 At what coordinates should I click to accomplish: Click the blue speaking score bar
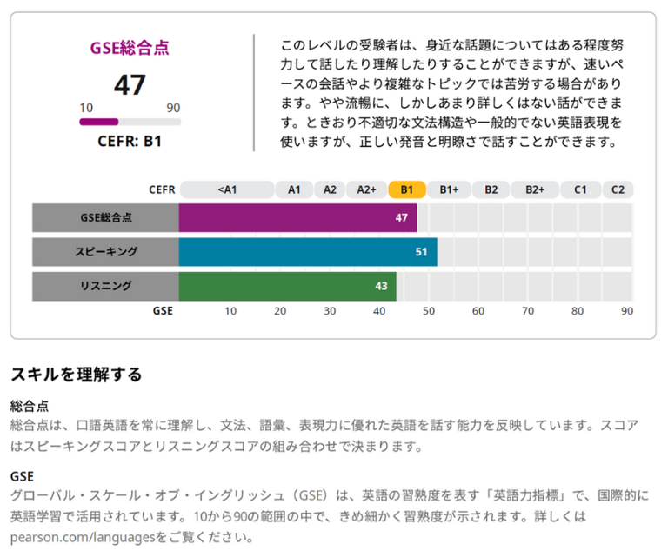(306, 252)
